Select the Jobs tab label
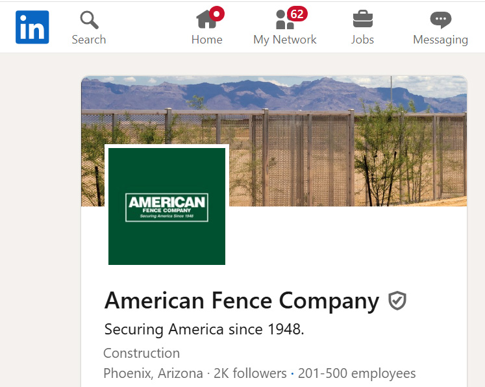The image size is (485, 387). (x=362, y=40)
